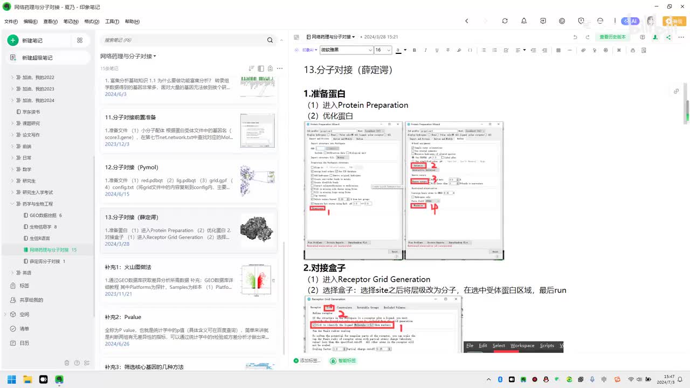Open the 格式(O) menu
This screenshot has width=690, height=388.
92,22
